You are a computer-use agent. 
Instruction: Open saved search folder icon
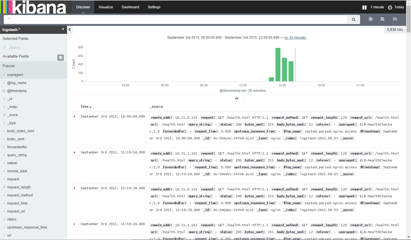(395, 19)
